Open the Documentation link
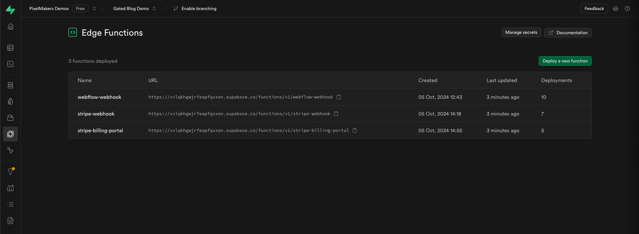The image size is (639, 234). pyautogui.click(x=568, y=33)
